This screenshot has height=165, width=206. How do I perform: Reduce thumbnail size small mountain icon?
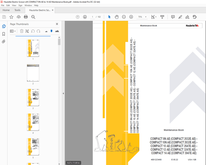click(x=46, y=31)
